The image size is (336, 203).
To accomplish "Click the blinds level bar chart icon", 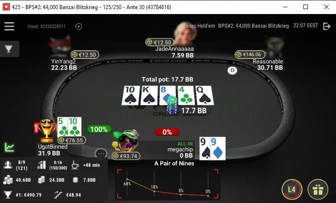I will click(x=42, y=165).
